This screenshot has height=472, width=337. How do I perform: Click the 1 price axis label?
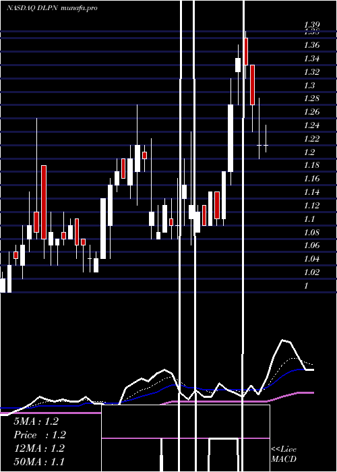306,286
